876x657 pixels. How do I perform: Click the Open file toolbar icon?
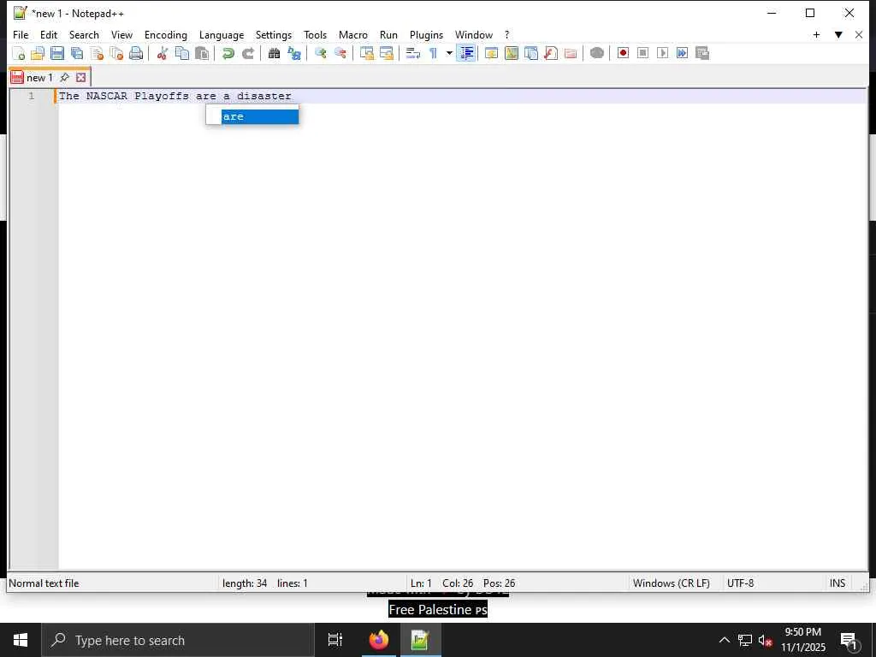point(38,53)
